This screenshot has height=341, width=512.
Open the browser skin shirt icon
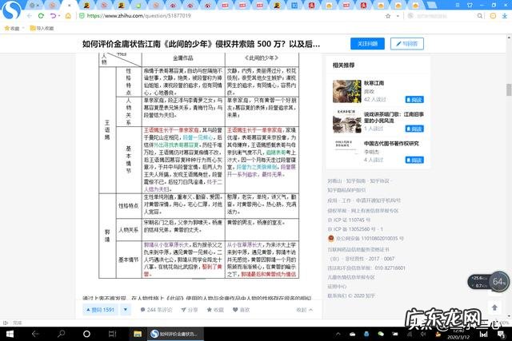470,5
